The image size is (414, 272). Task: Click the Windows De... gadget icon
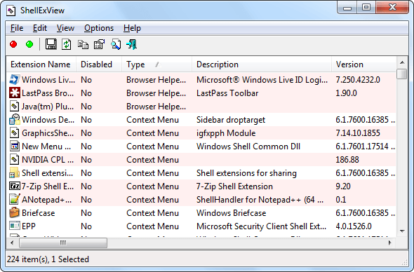click(x=15, y=119)
